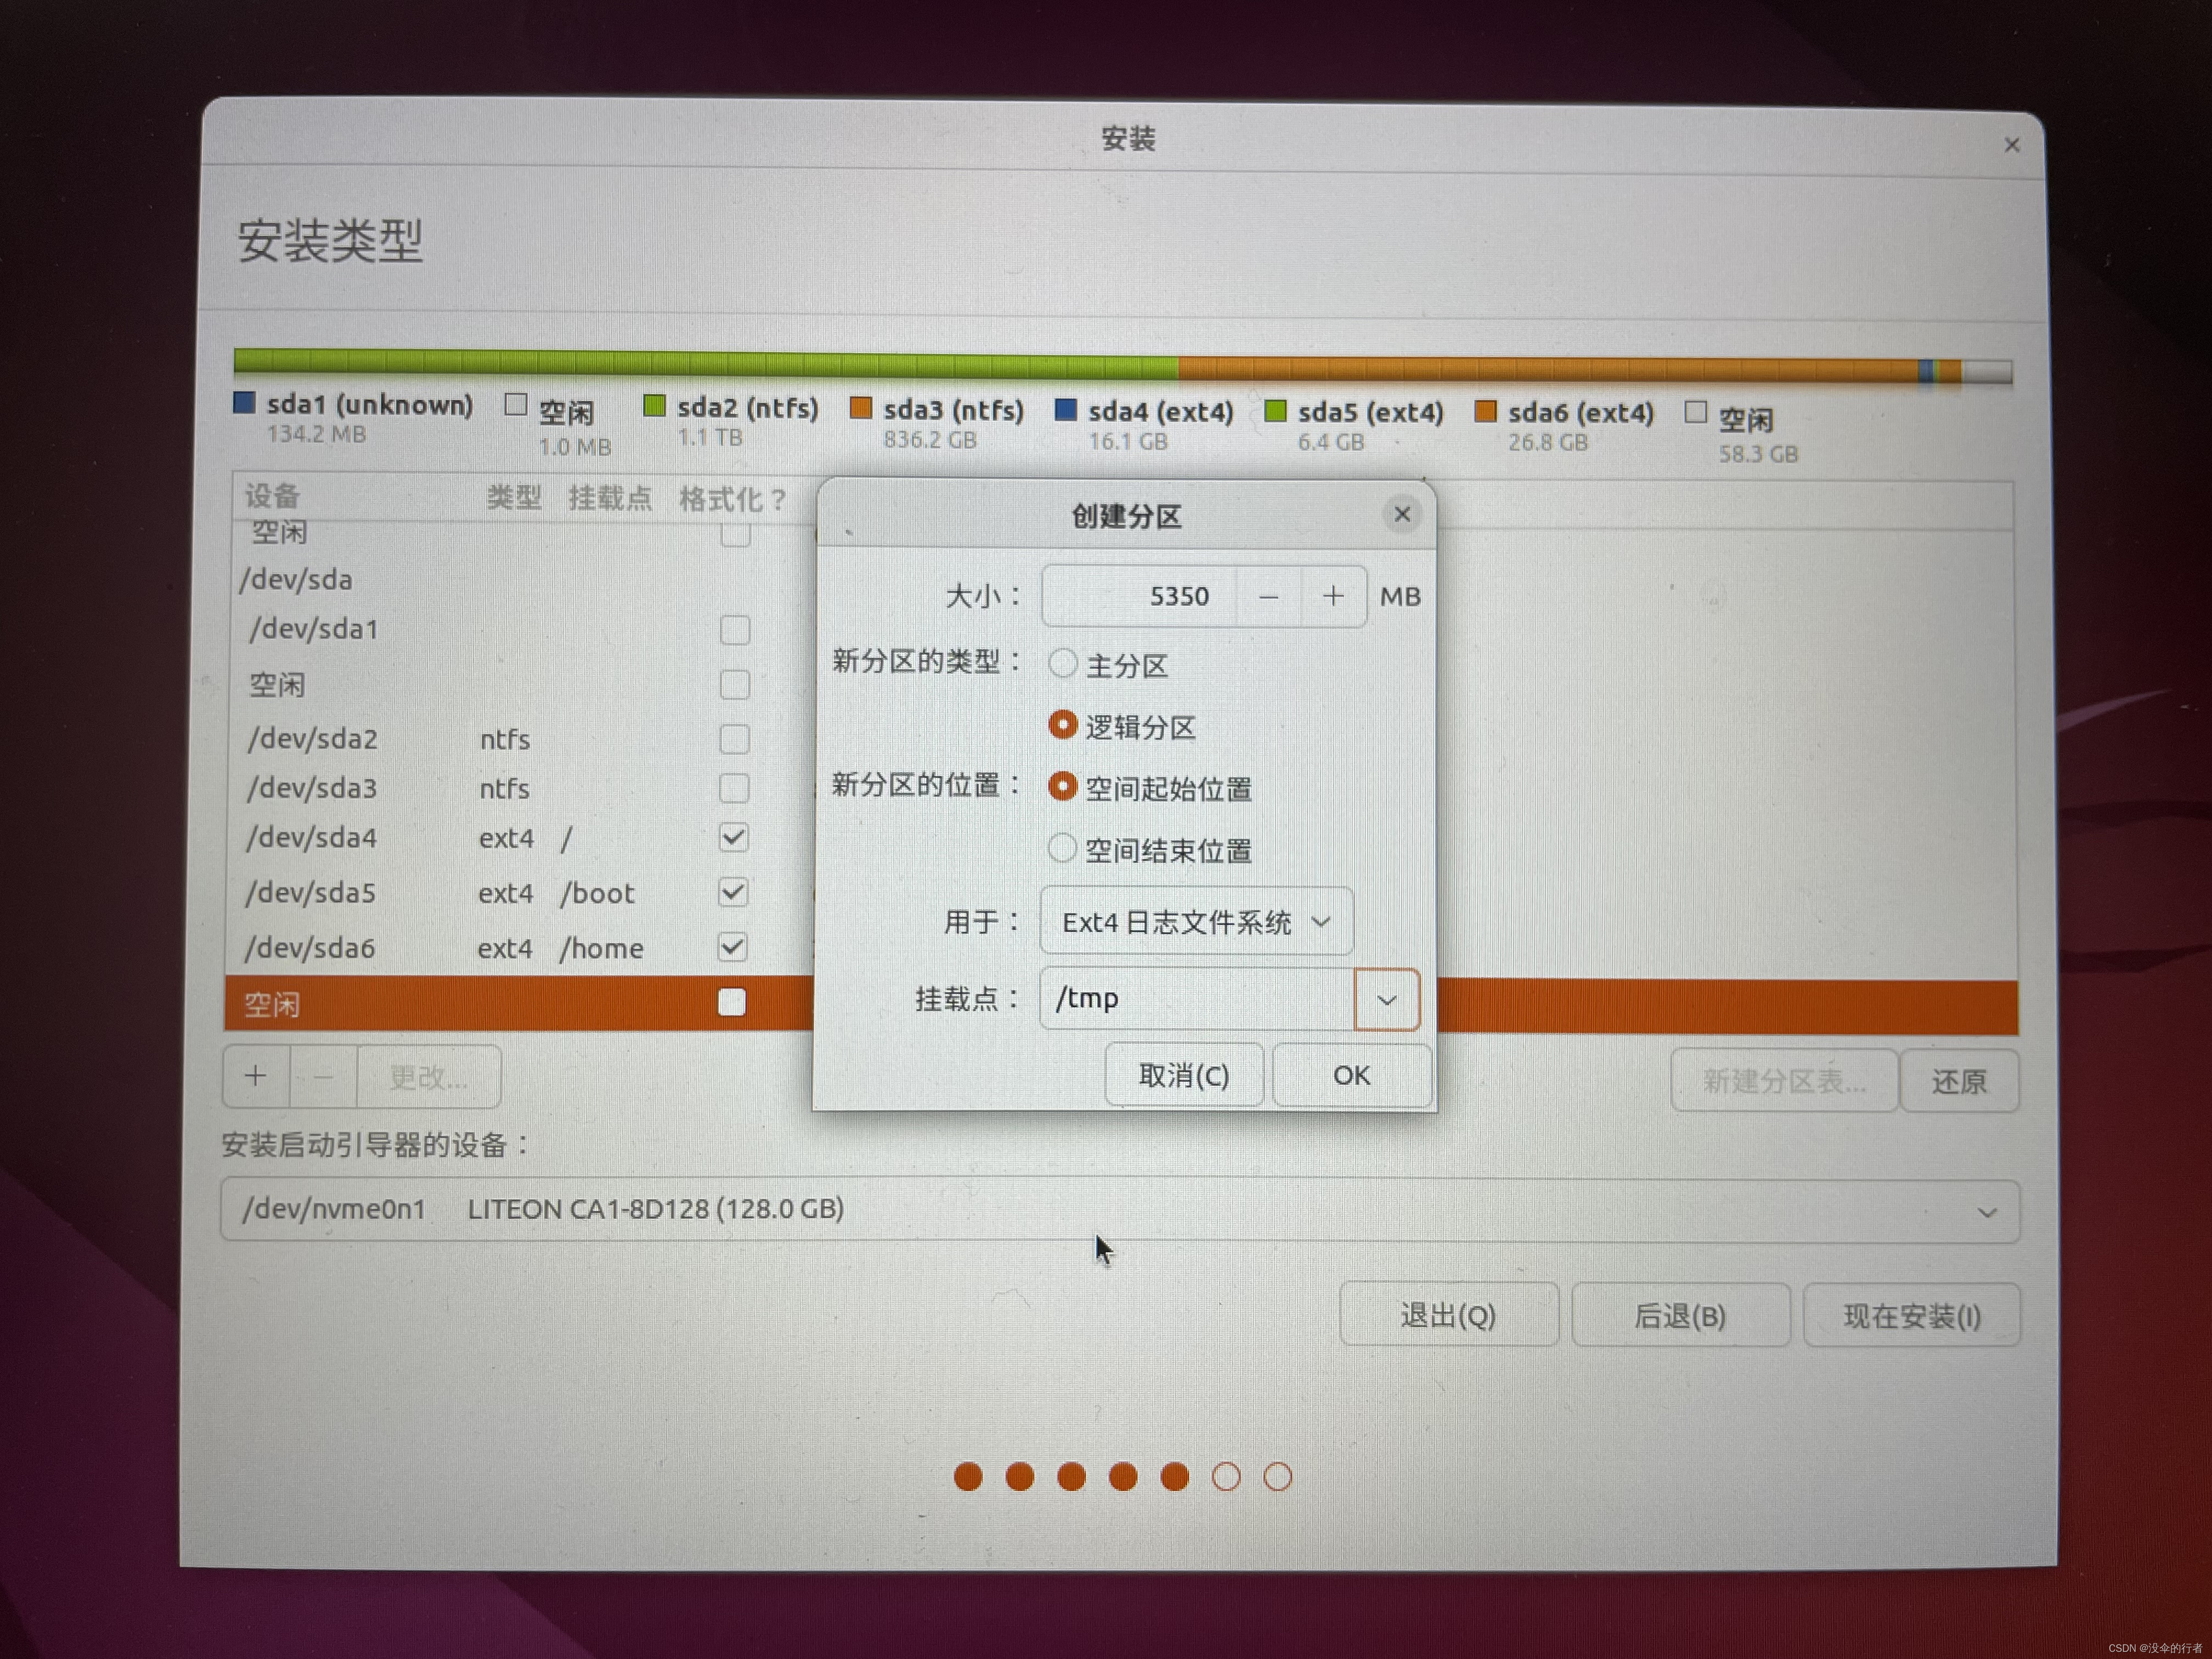Select the end-of-space position radio button
Viewport: 2212px width, 1659px height.
point(1062,849)
